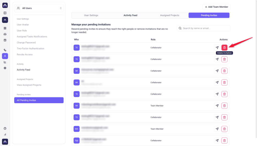The image size is (257, 146).
Task: Switch to the Activity Feed tab at top
Action: pos(130,15)
